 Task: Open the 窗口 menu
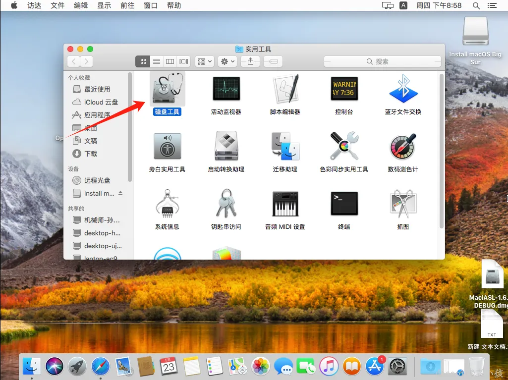point(151,5)
